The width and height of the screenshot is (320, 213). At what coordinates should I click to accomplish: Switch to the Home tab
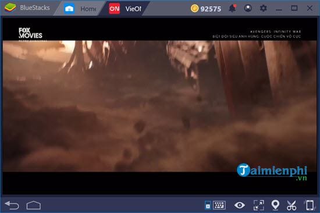pyautogui.click(x=80, y=9)
